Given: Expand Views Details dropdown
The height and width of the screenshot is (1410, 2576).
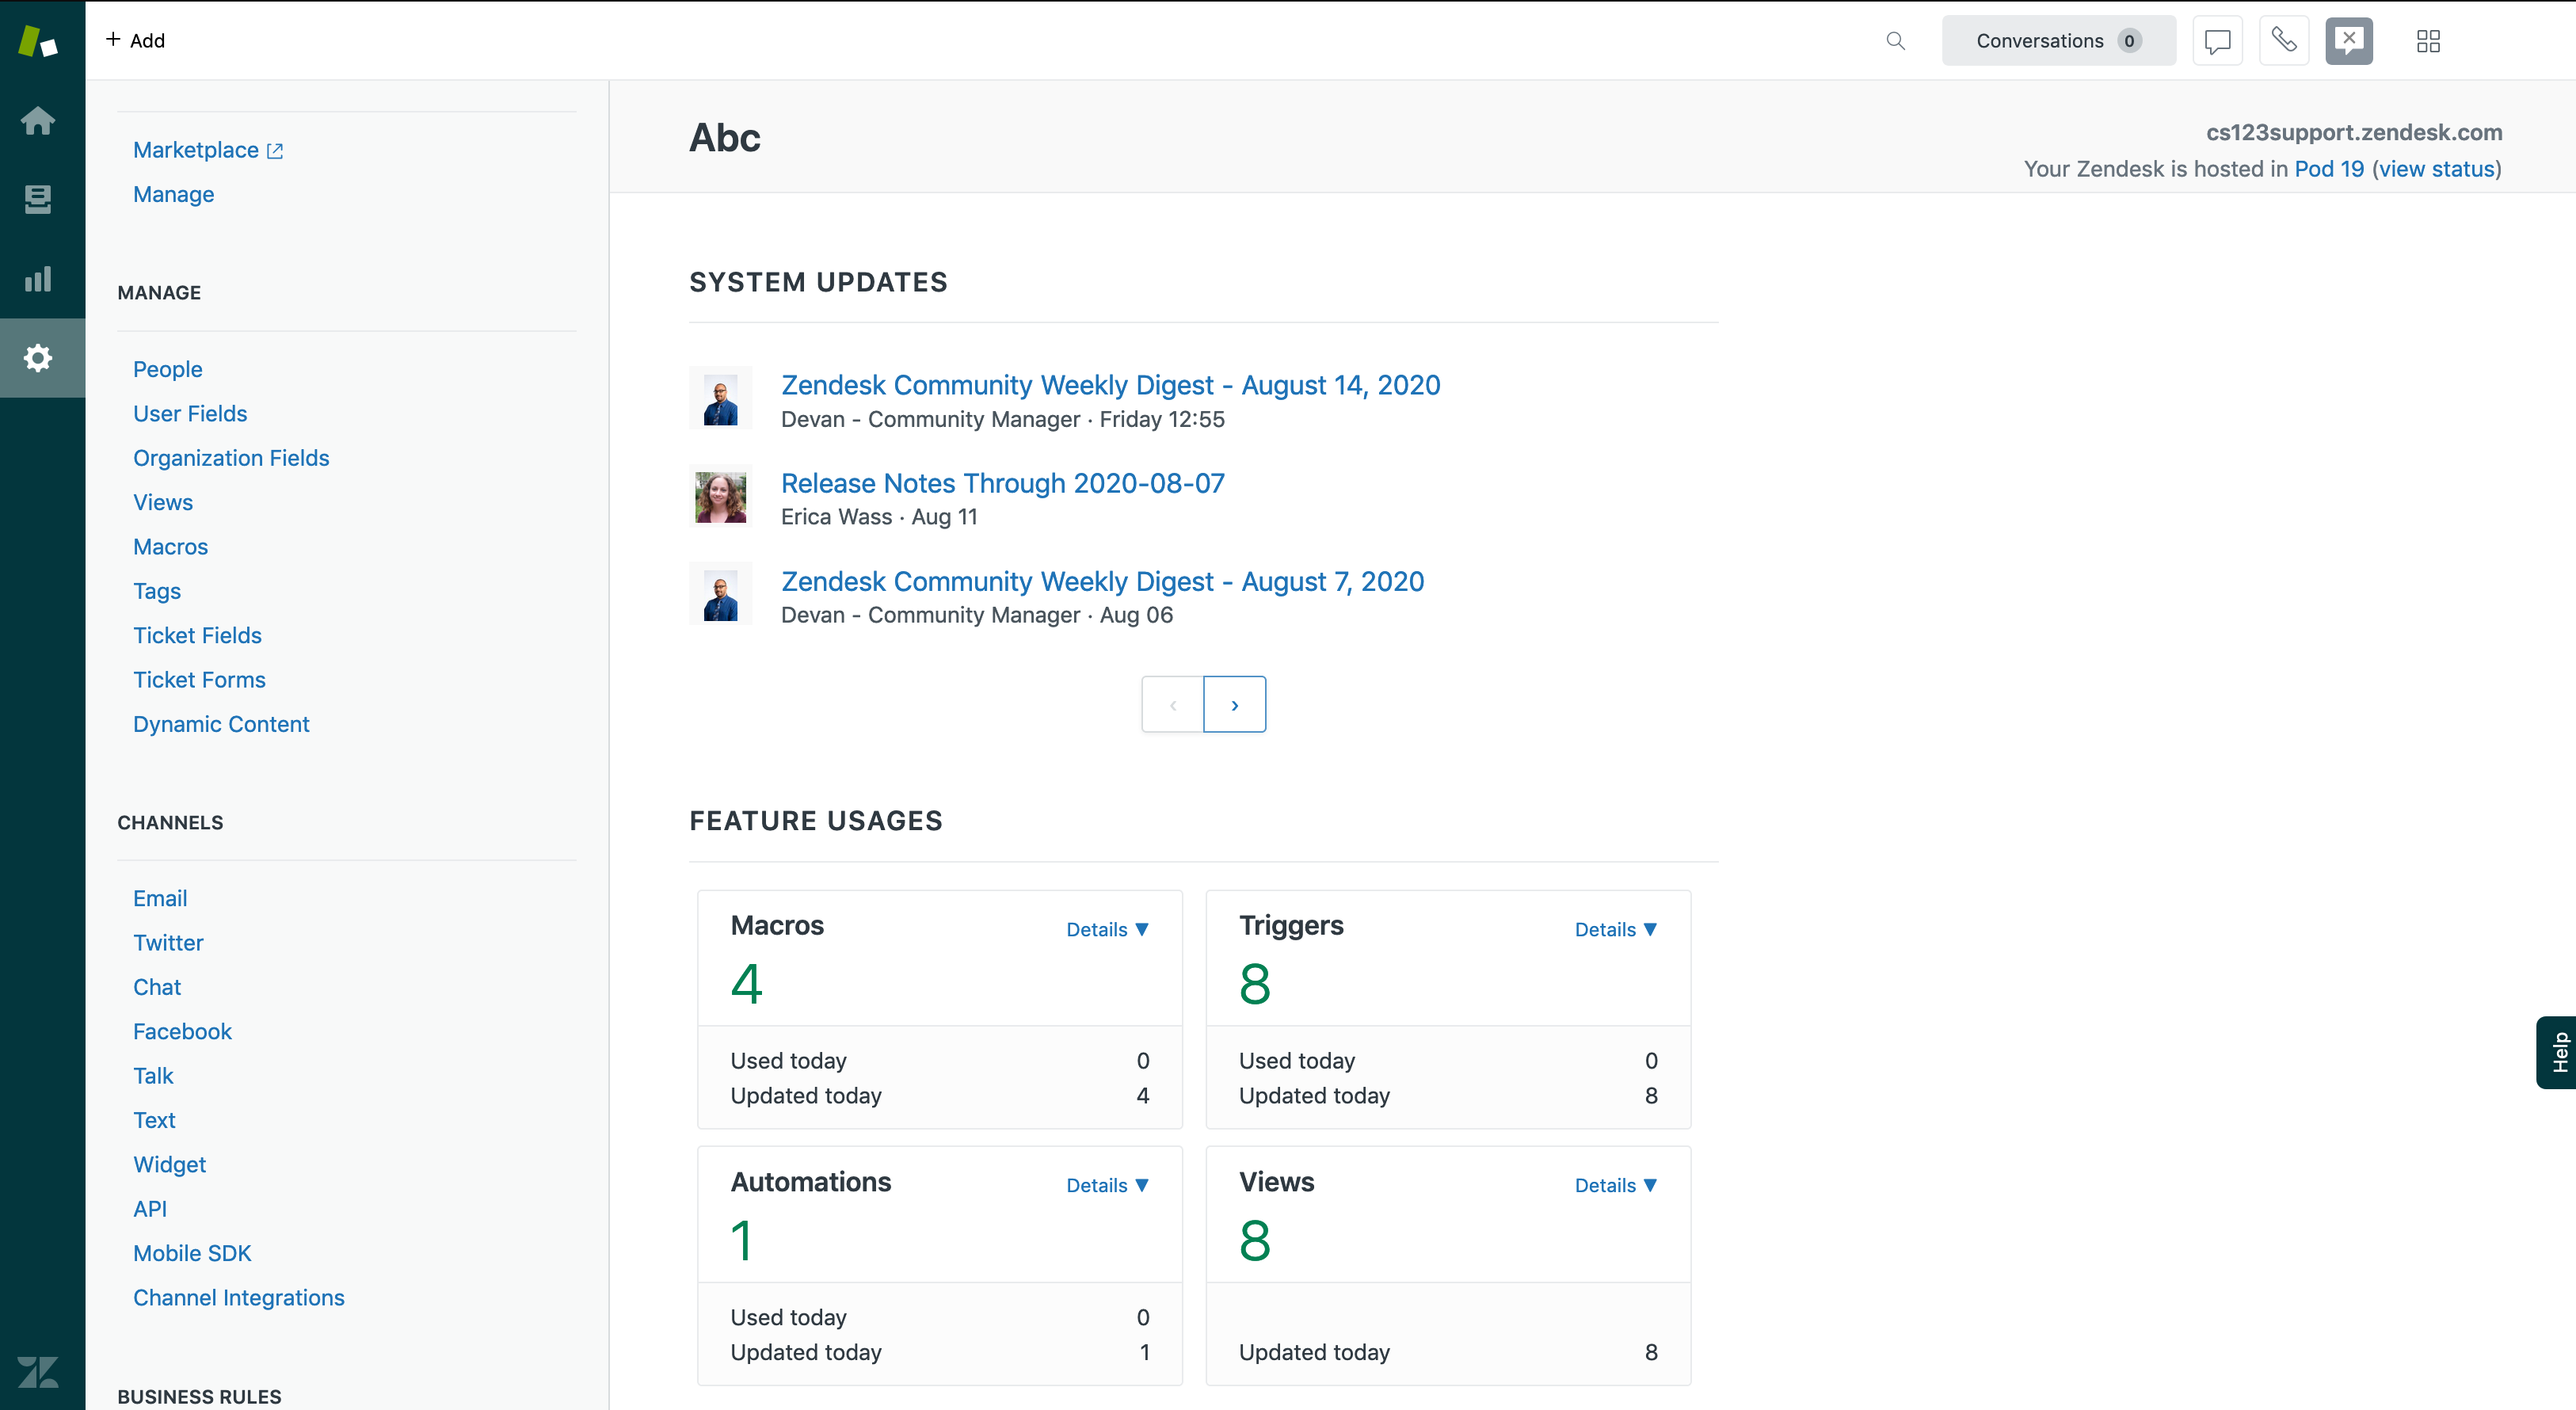Looking at the screenshot, I should (1615, 1185).
